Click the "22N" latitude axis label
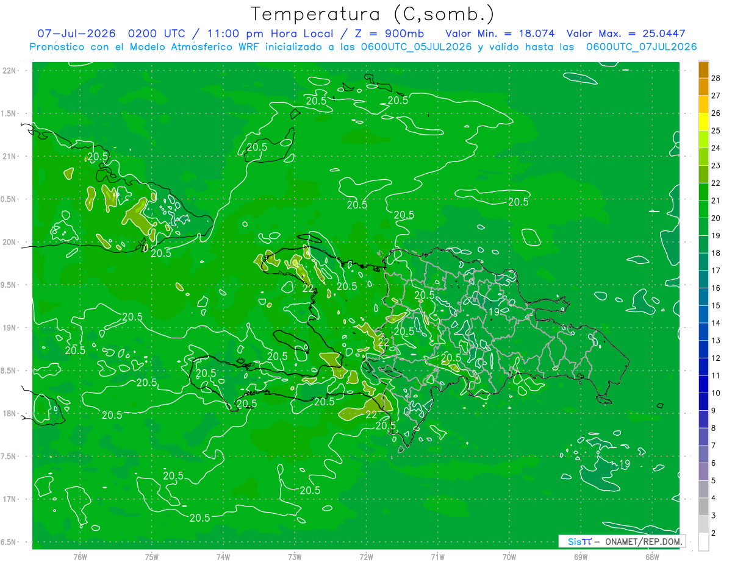This screenshot has width=732, height=565. [9, 71]
